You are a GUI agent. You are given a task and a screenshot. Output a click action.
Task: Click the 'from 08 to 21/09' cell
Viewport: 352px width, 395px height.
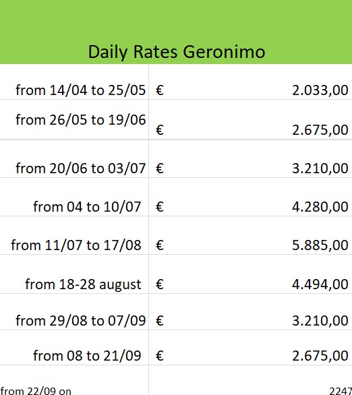[x=74, y=348]
